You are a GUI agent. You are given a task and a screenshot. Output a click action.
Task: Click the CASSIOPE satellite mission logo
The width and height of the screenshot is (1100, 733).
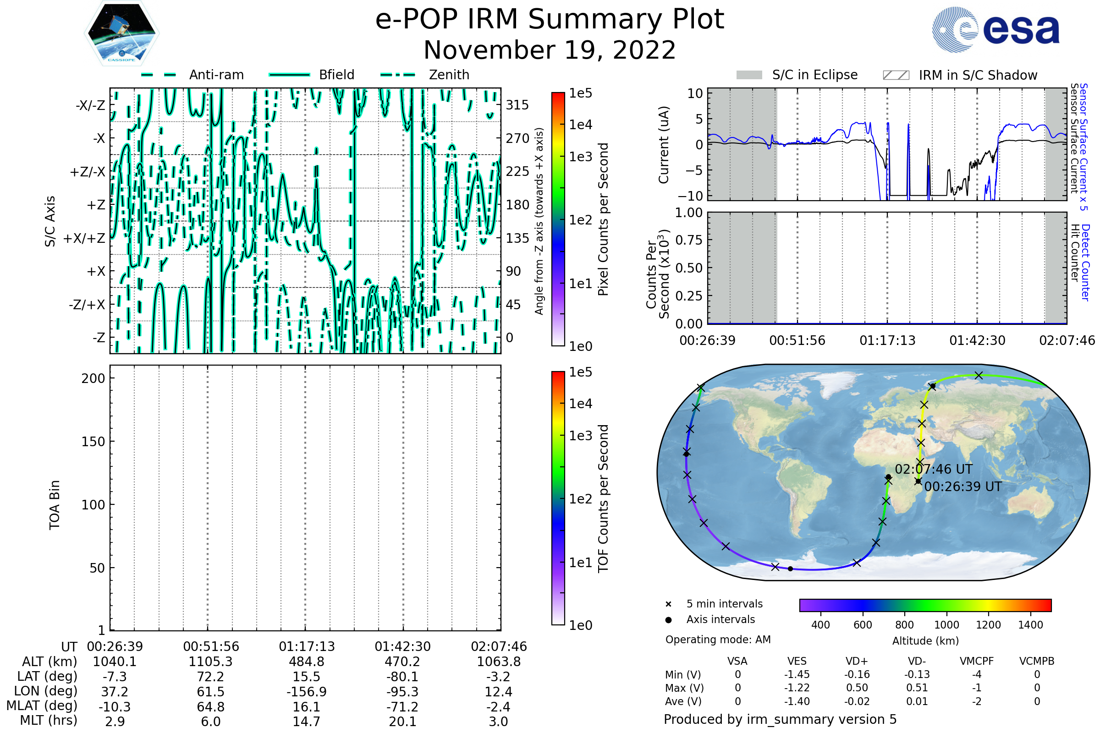click(121, 33)
